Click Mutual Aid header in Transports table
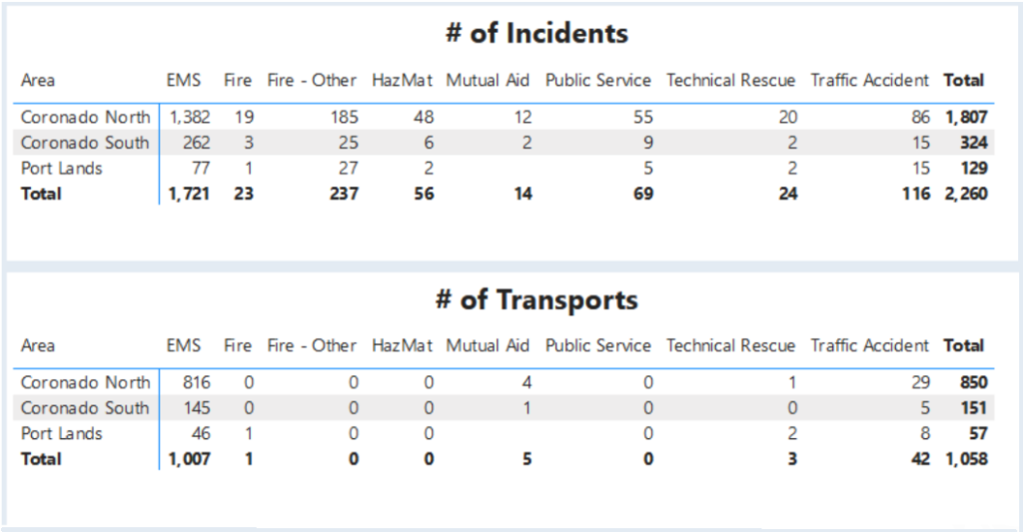 [488, 345]
